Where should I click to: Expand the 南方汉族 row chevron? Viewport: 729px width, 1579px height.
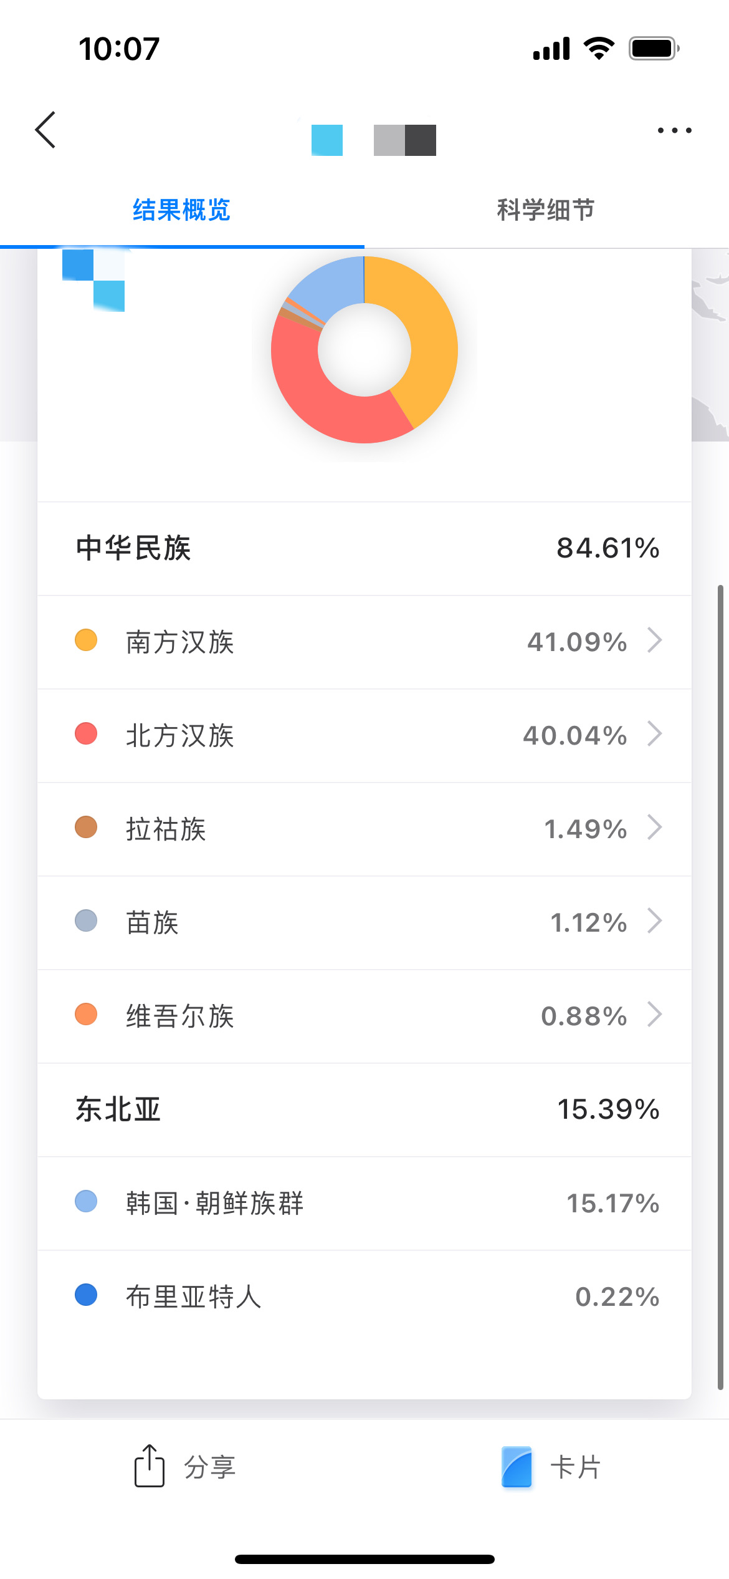654,640
